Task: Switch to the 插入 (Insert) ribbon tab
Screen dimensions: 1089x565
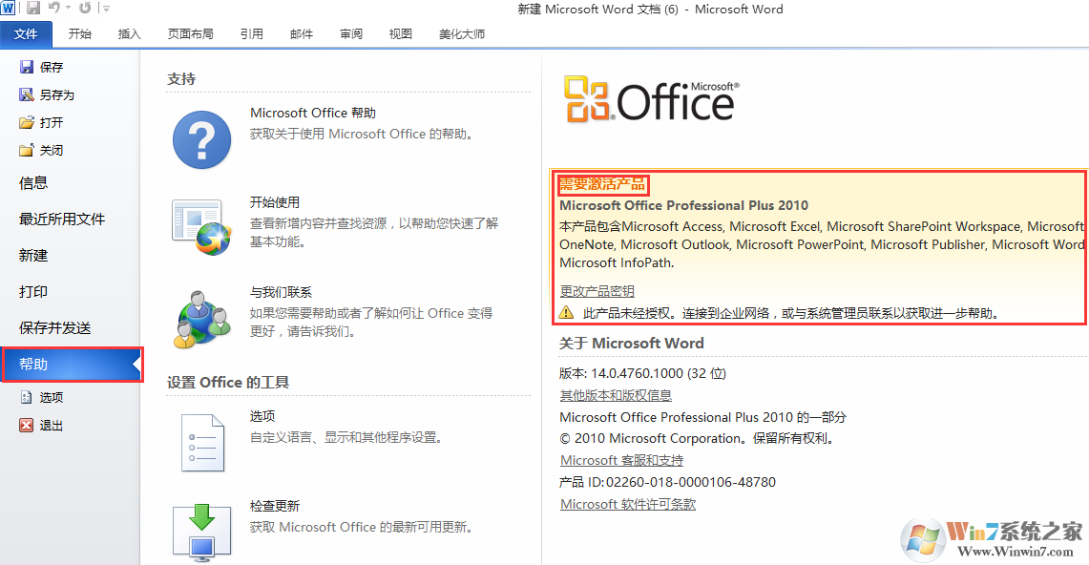Action: click(130, 34)
